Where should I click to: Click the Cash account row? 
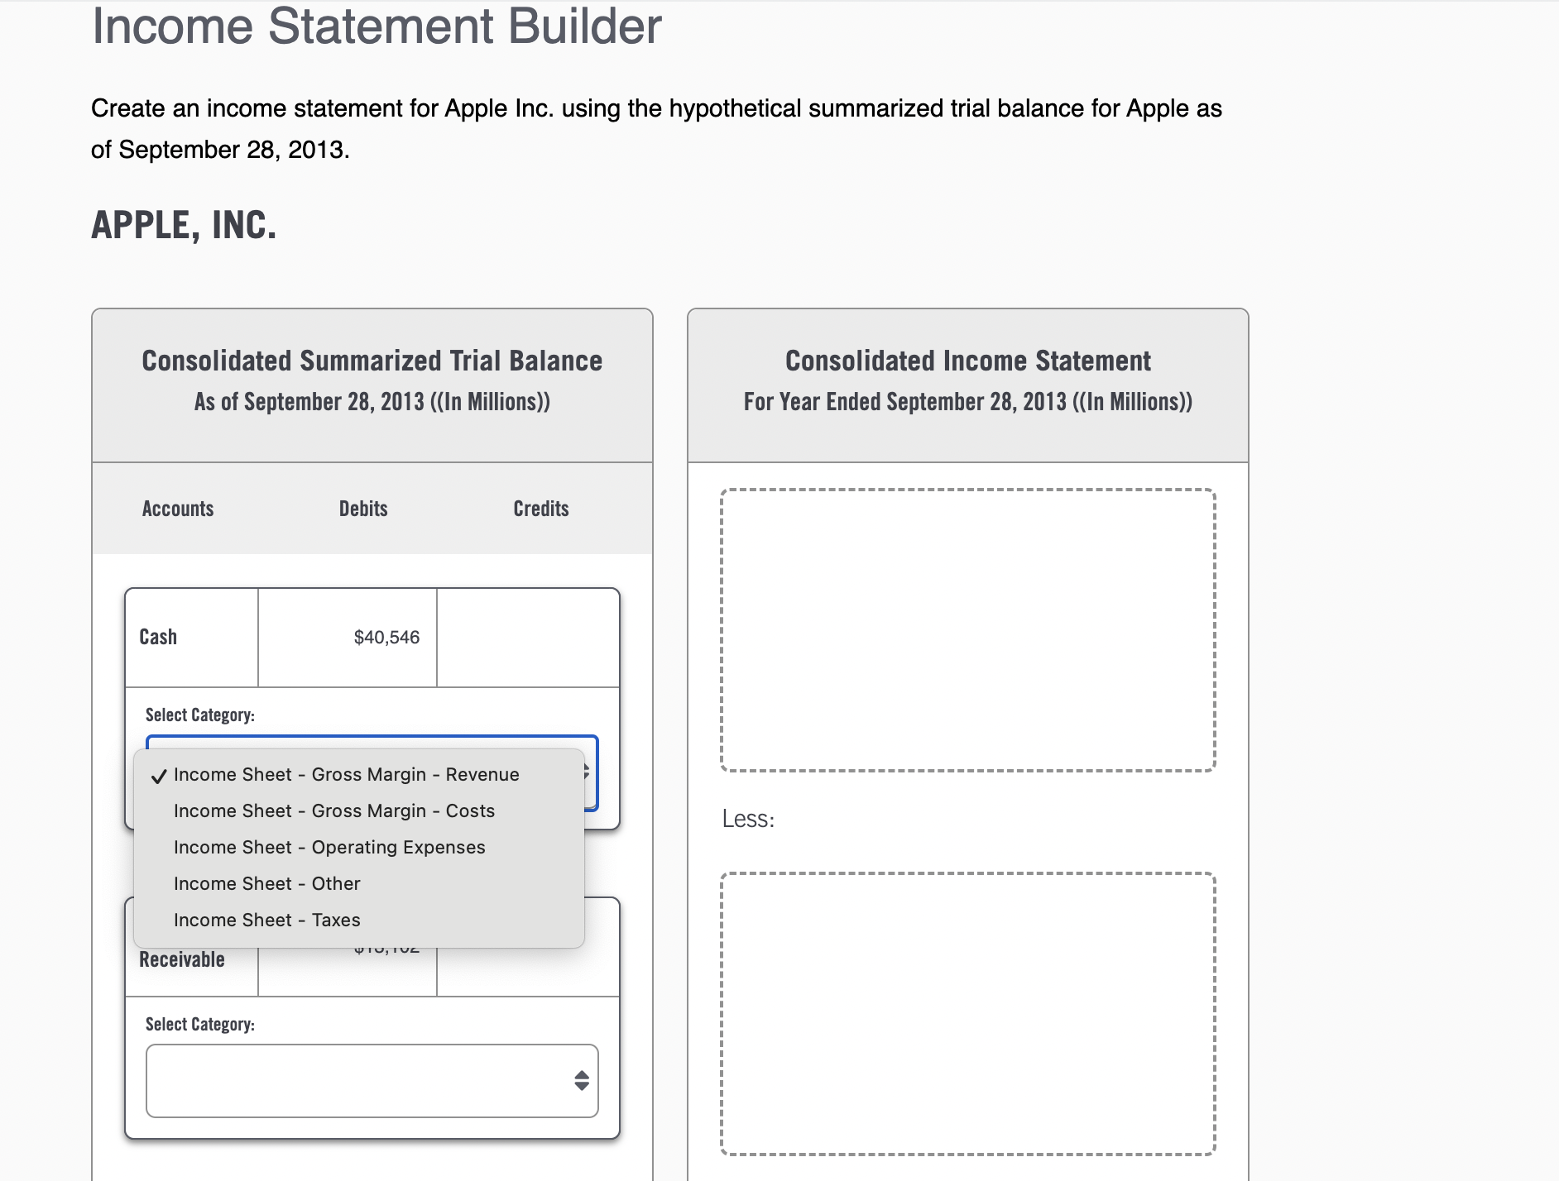157,637
